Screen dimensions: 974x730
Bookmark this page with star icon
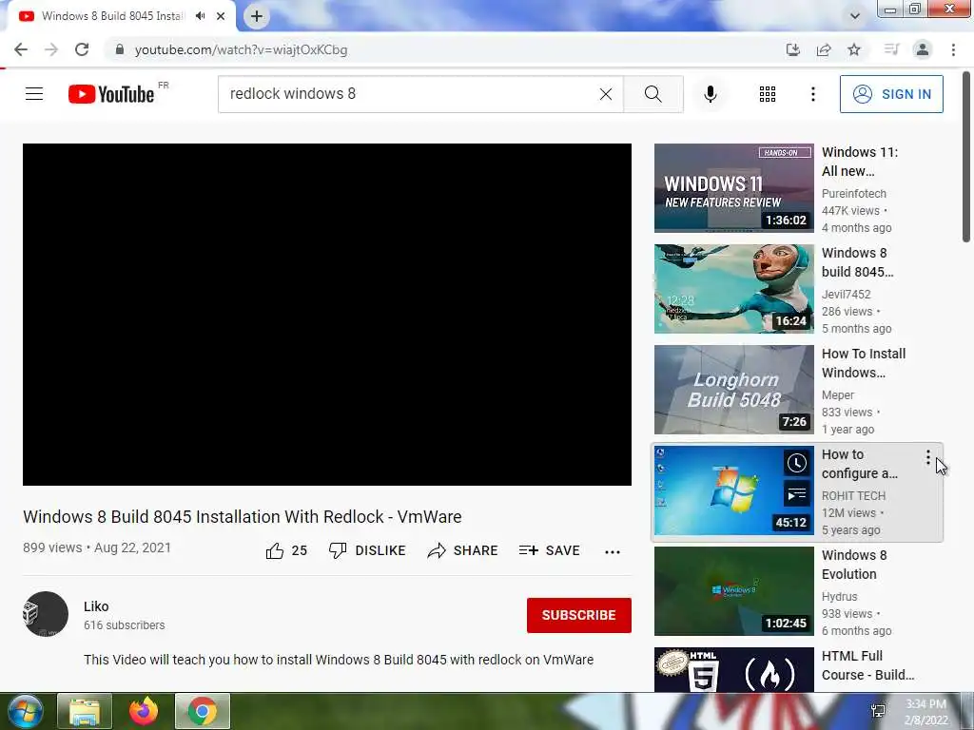click(854, 49)
